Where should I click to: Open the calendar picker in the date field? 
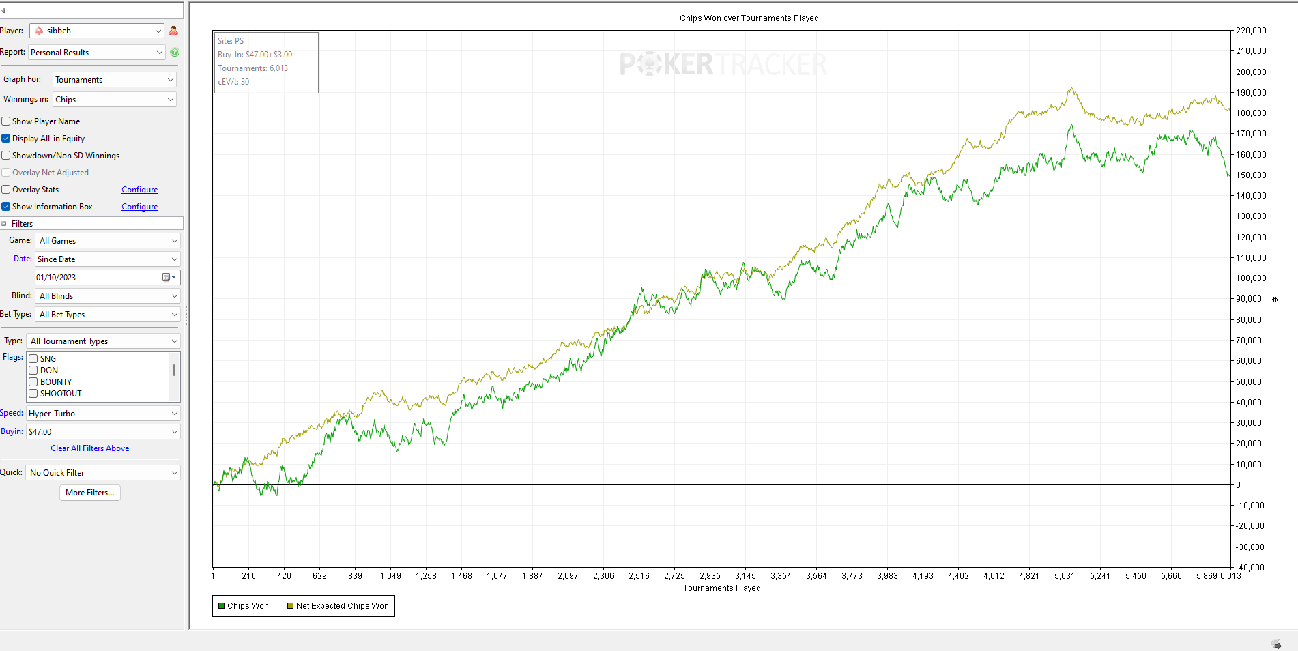pos(169,278)
